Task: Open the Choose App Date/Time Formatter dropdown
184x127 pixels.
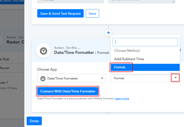Action: [x=72, y=78]
